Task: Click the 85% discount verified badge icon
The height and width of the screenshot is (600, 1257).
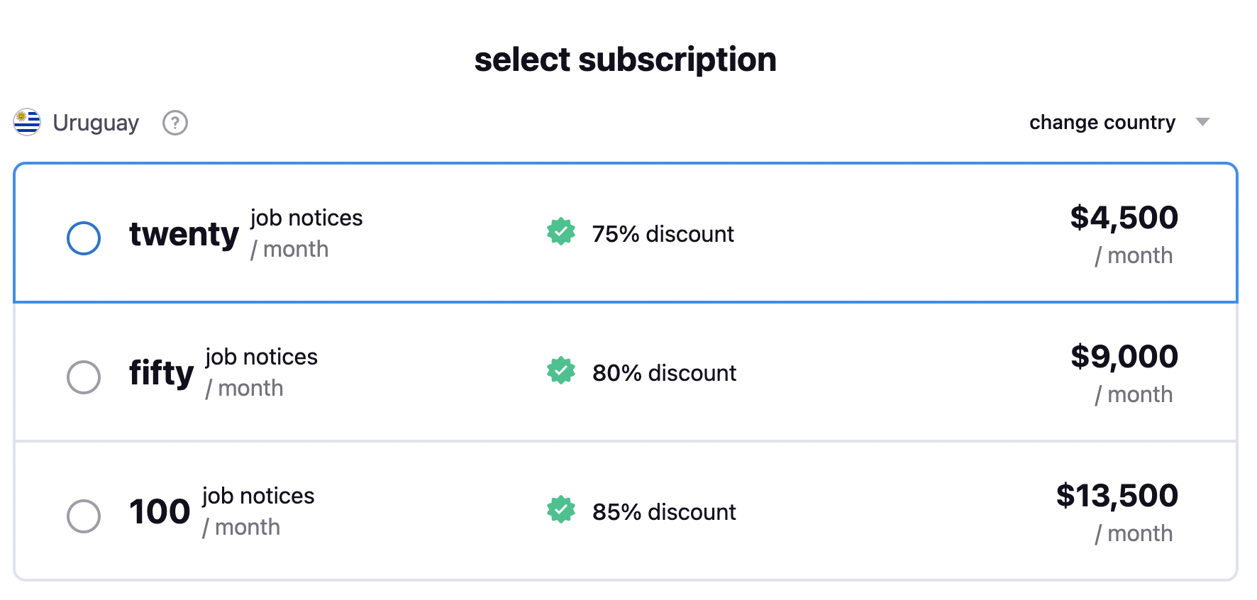Action: [561, 509]
